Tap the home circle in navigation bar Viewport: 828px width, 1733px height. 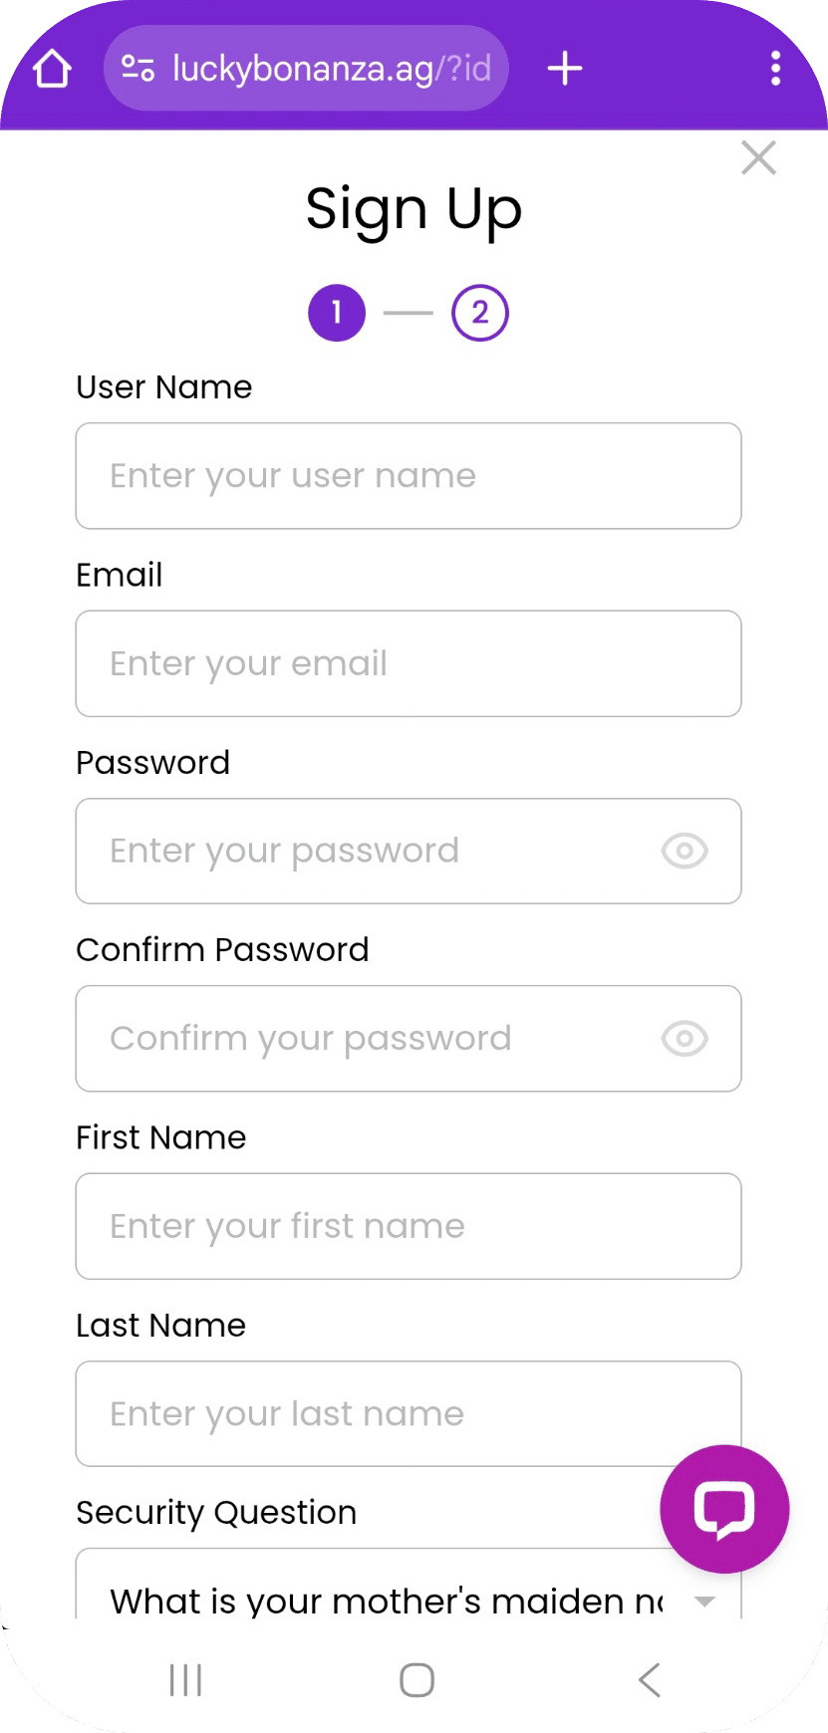click(x=415, y=1680)
